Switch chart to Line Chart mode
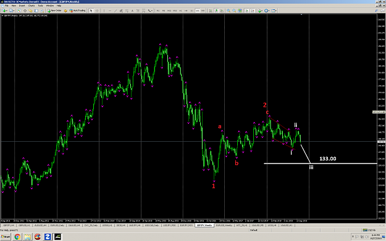The width and height of the screenshot is (386, 241). (x=222, y=10)
